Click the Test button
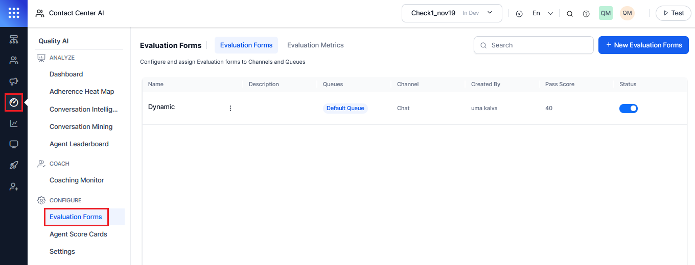 674,13
